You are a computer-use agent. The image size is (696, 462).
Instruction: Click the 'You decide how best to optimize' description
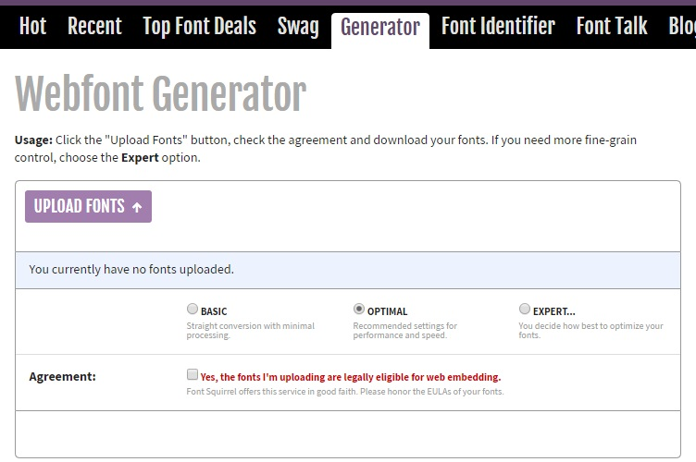click(x=590, y=330)
